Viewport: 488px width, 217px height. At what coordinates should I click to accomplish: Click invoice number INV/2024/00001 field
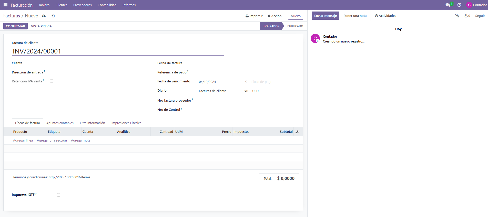point(118,51)
